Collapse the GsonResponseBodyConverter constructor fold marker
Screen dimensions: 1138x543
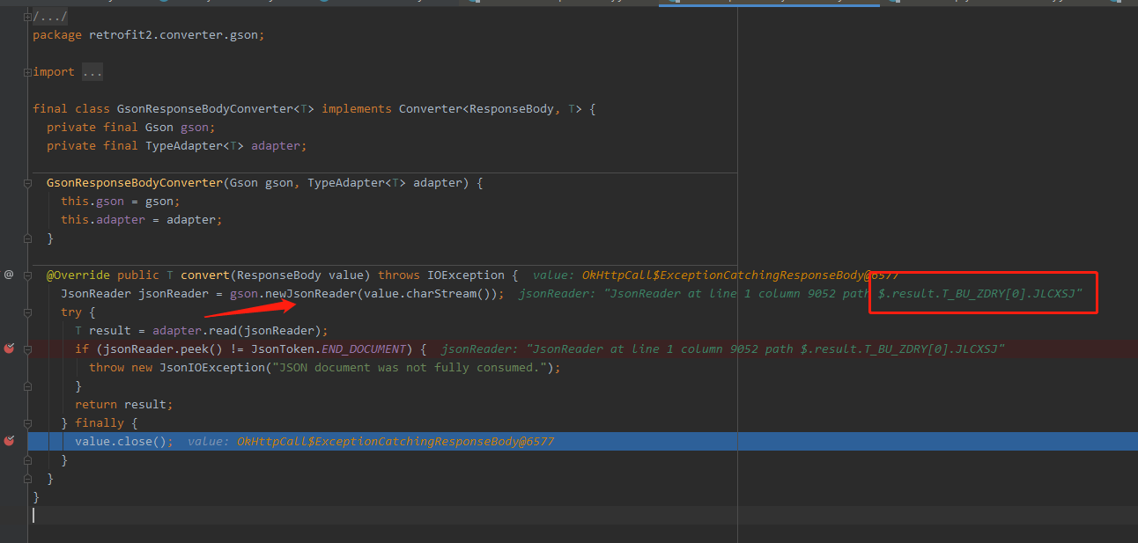coord(27,182)
